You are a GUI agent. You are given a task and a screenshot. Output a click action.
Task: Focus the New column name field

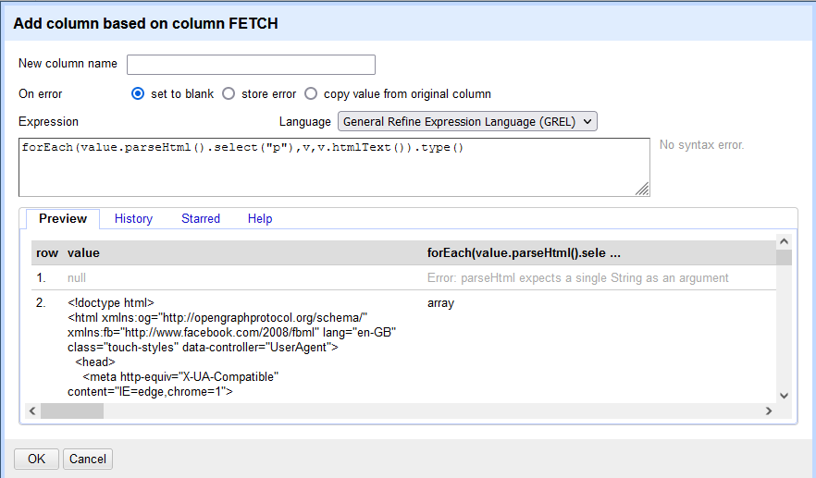251,65
